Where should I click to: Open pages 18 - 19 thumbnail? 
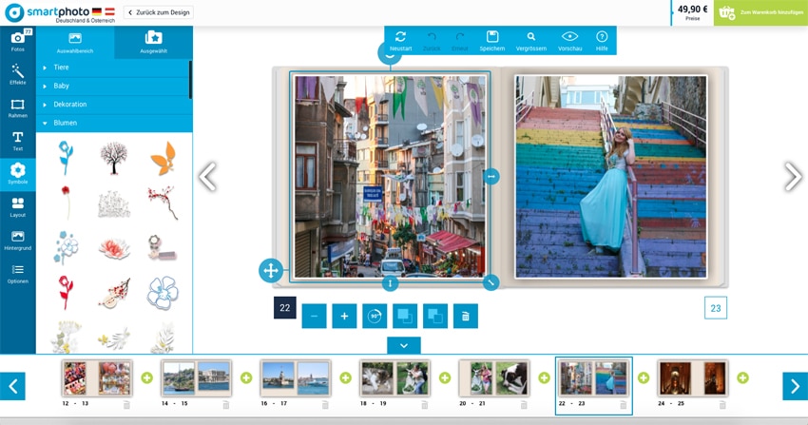pos(394,378)
